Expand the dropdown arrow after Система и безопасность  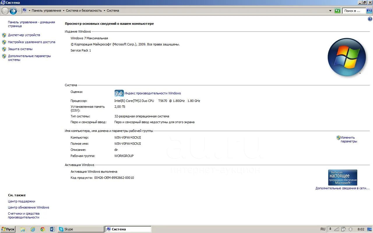point(104,11)
